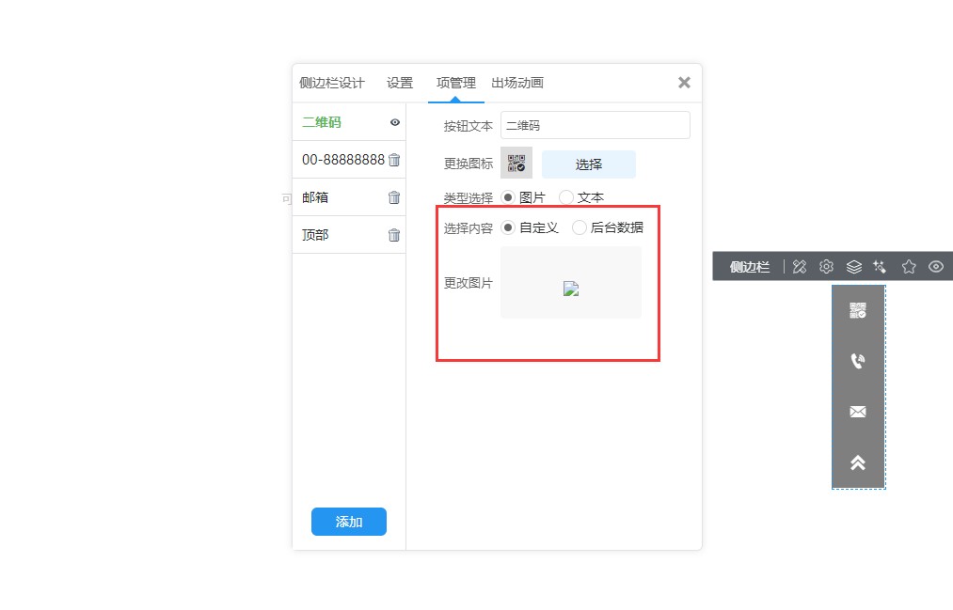Open settings gear in 侧边栏 toolbar
The height and width of the screenshot is (610, 953).
[x=826, y=267]
